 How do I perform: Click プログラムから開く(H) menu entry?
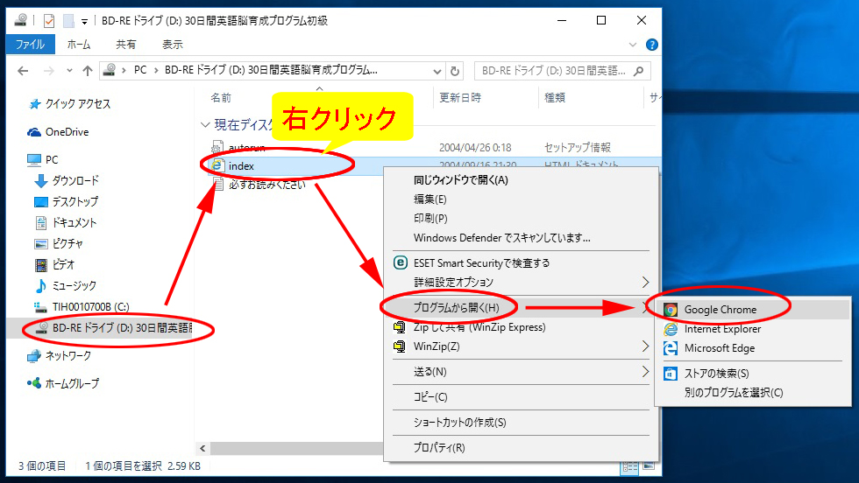click(521, 307)
